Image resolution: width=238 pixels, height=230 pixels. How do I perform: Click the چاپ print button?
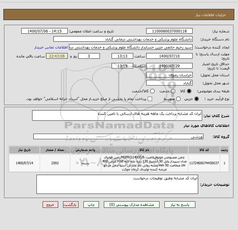91,205
